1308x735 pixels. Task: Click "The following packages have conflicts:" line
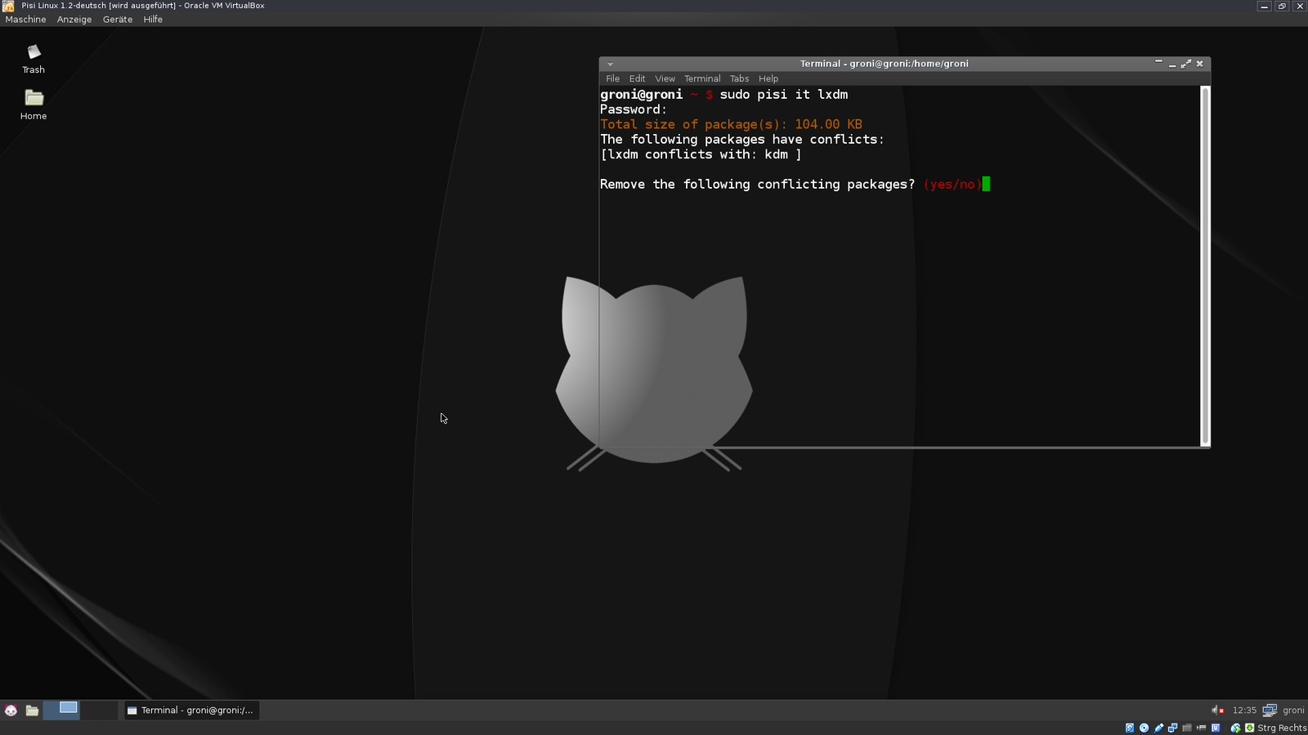742,140
